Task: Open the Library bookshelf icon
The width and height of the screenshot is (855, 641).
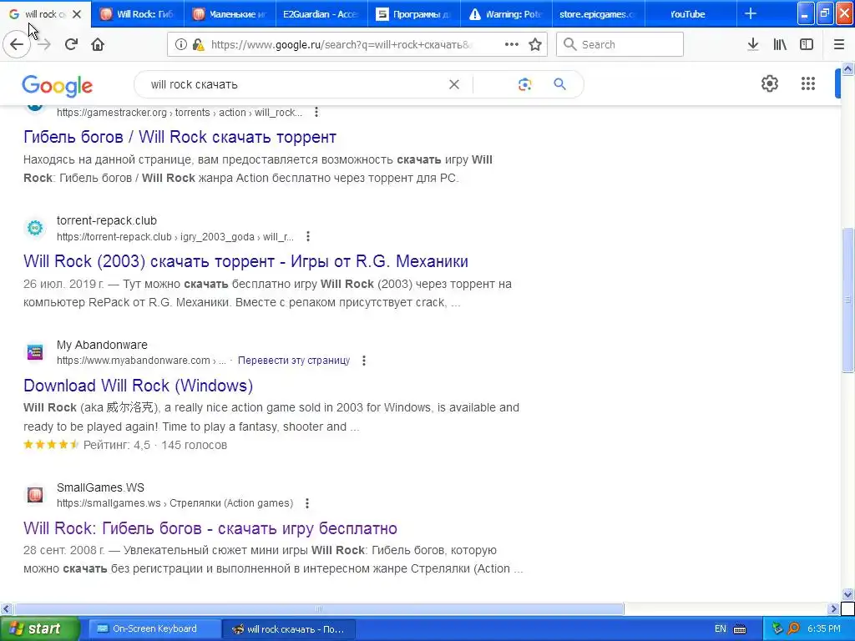Action: click(780, 44)
